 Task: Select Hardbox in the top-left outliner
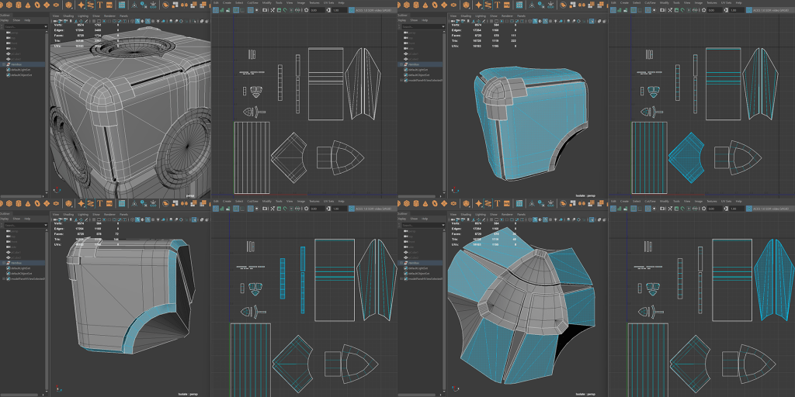[x=17, y=65]
